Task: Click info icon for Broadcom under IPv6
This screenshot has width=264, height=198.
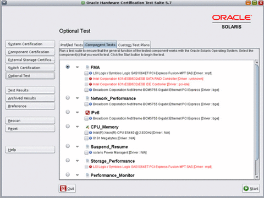Action: [x=91, y=118]
